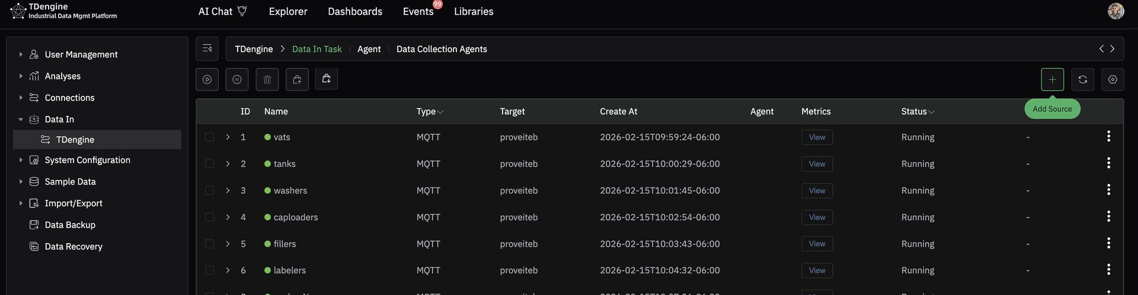This screenshot has width=1138, height=295.
Task: Open the Type column filter dropdown
Action: coord(440,112)
